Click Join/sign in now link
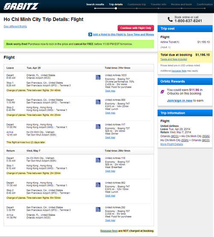 (x=180, y=101)
